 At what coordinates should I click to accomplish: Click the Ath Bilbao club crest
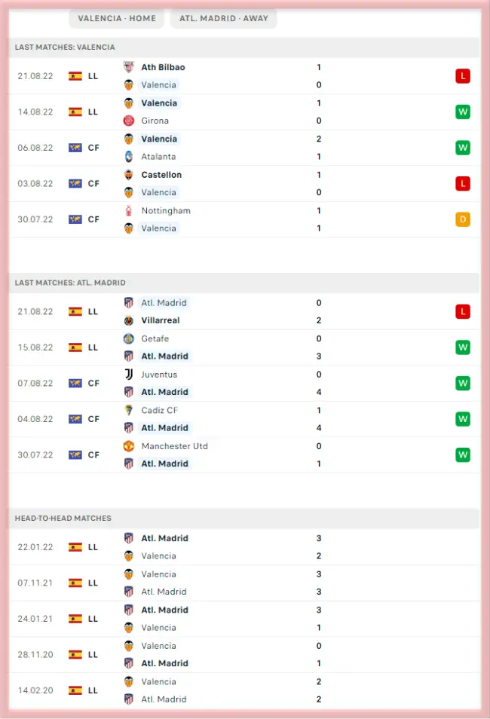128,67
